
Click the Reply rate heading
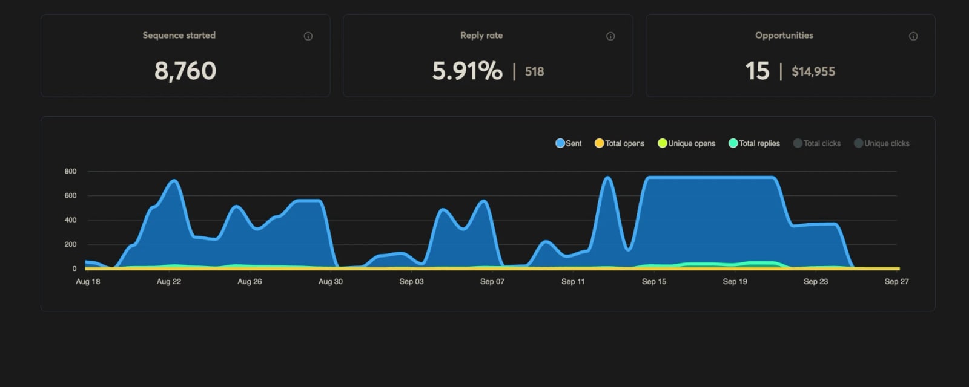(481, 36)
